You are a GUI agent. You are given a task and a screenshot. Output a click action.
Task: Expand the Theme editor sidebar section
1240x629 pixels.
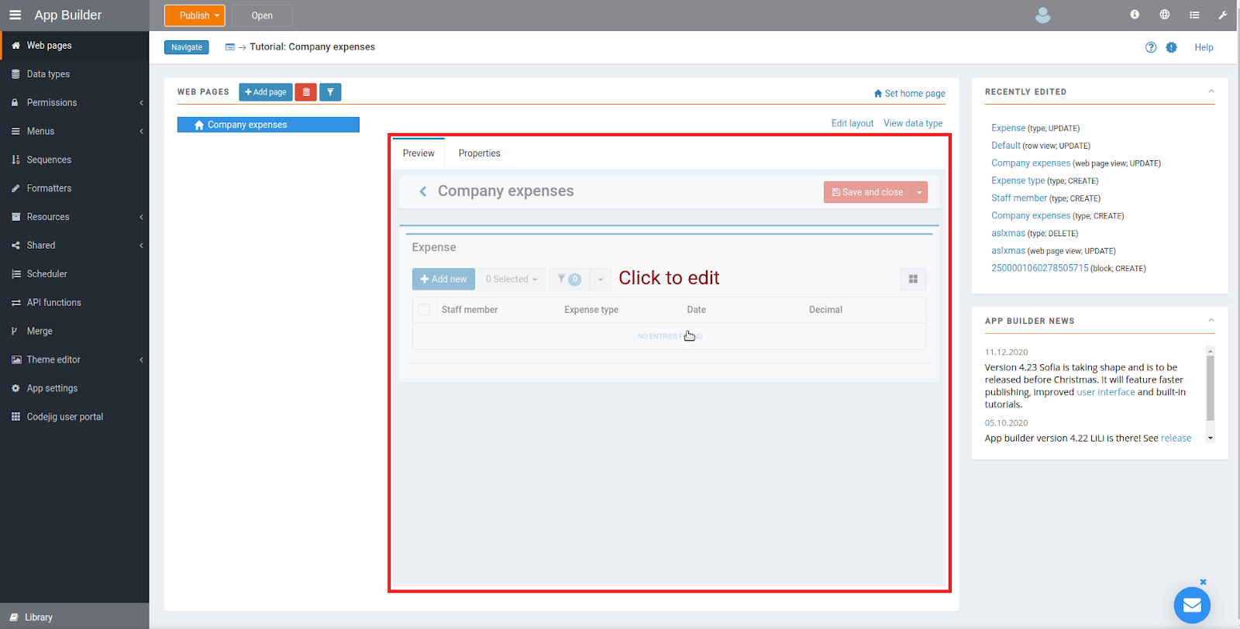point(74,360)
